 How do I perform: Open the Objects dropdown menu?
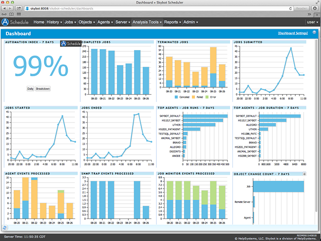[x=87, y=22]
